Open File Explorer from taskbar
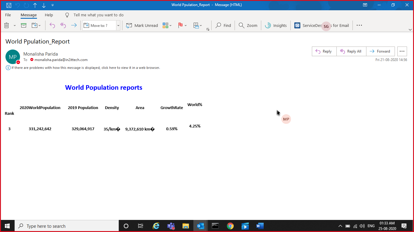This screenshot has height=232, width=414. (186, 226)
